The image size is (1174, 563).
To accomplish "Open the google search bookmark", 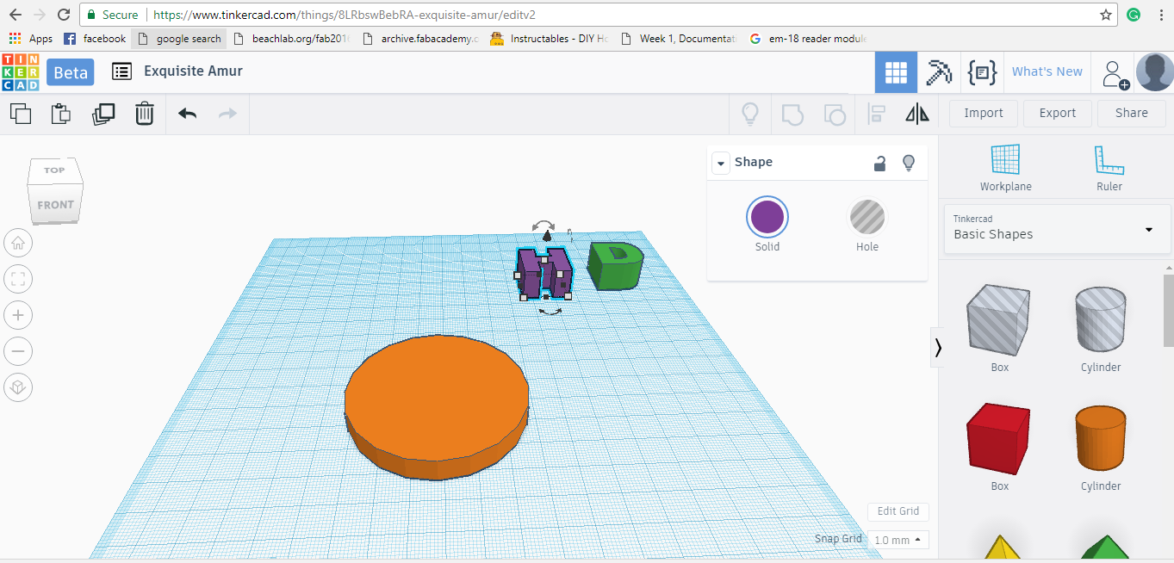I will click(179, 39).
